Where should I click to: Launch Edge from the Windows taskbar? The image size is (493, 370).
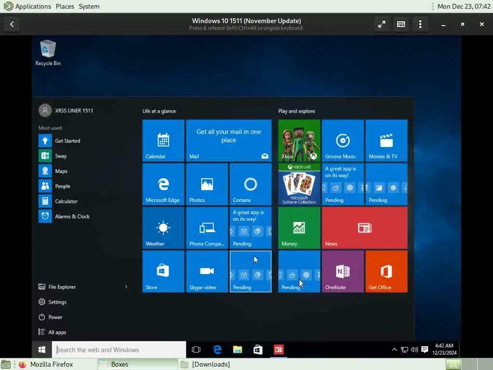coord(217,350)
